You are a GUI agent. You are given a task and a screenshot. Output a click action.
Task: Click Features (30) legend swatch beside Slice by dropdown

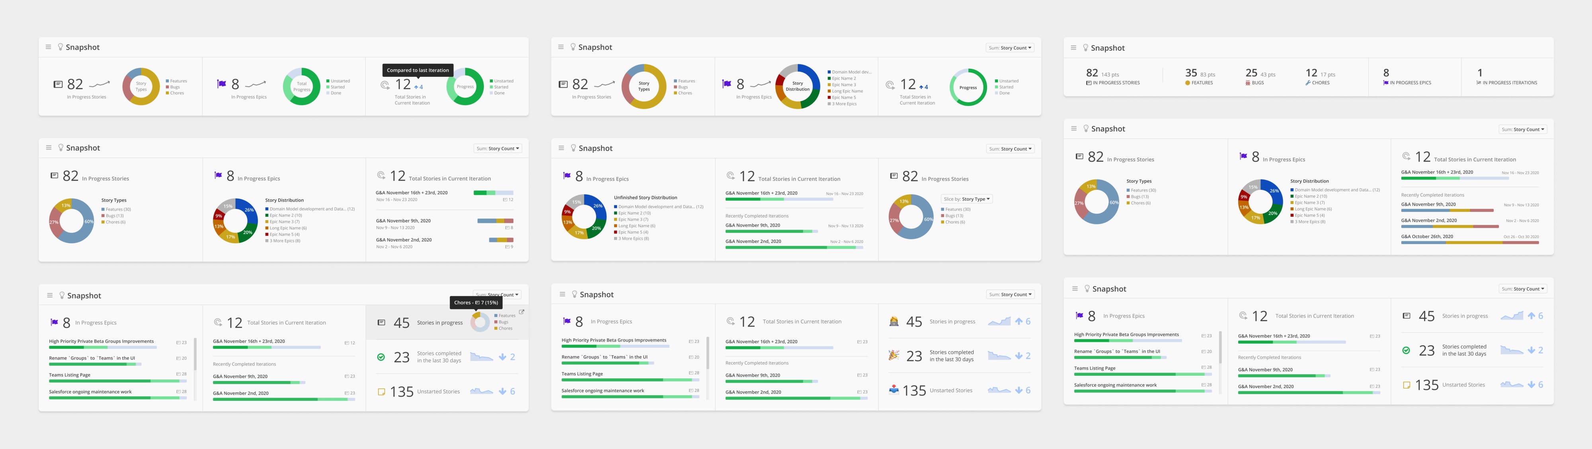click(x=943, y=209)
